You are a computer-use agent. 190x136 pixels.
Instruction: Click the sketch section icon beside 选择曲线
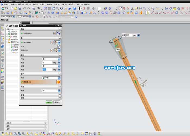point(54,33)
